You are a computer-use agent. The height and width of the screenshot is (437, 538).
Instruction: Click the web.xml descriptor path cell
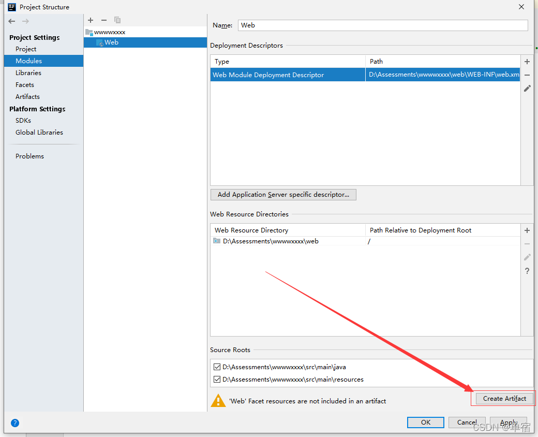[x=443, y=75]
